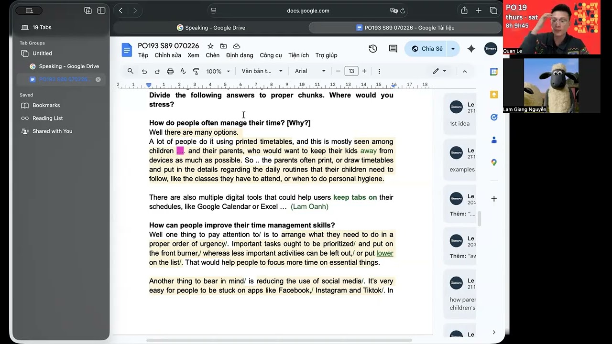Viewport: 612px width, 344px height.
Task: Increase the font size
Action: click(364, 71)
